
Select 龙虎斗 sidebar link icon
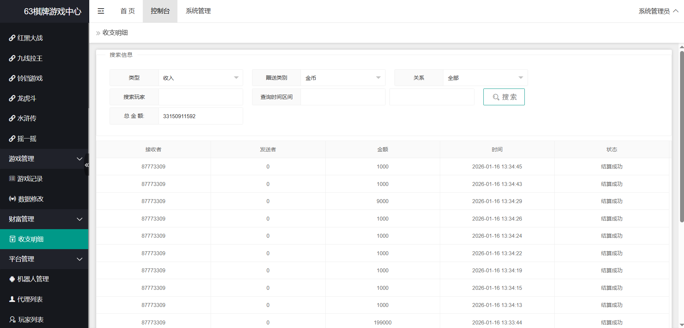click(12, 99)
